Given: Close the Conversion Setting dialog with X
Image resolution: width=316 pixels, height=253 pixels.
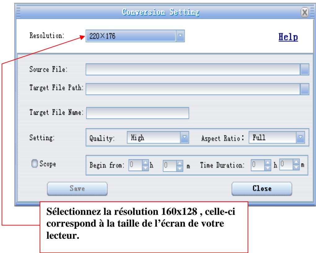Looking at the screenshot, I should (305, 12).
